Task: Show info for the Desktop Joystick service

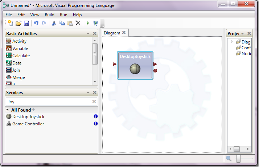Action: click(x=96, y=116)
